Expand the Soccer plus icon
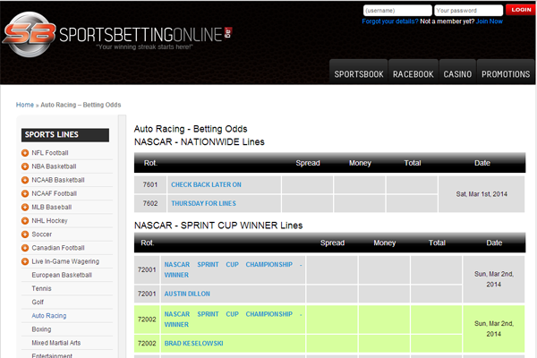The height and width of the screenshot is (358, 537). (25, 234)
